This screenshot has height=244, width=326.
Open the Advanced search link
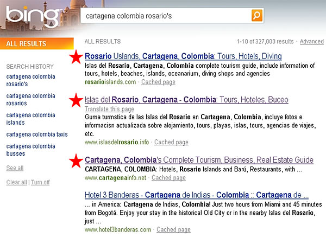coord(311,42)
